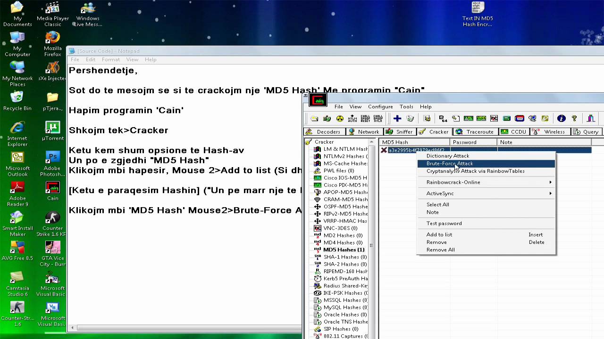The width and height of the screenshot is (604, 339).
Task: Open Camtasia Studio 6 desktop icon
Action: click(x=17, y=284)
